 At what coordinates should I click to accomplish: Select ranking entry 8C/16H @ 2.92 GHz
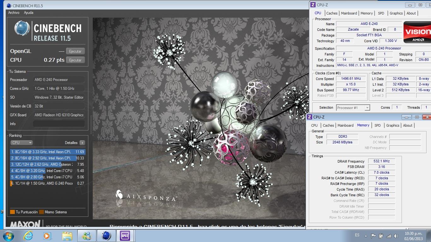tap(48, 158)
